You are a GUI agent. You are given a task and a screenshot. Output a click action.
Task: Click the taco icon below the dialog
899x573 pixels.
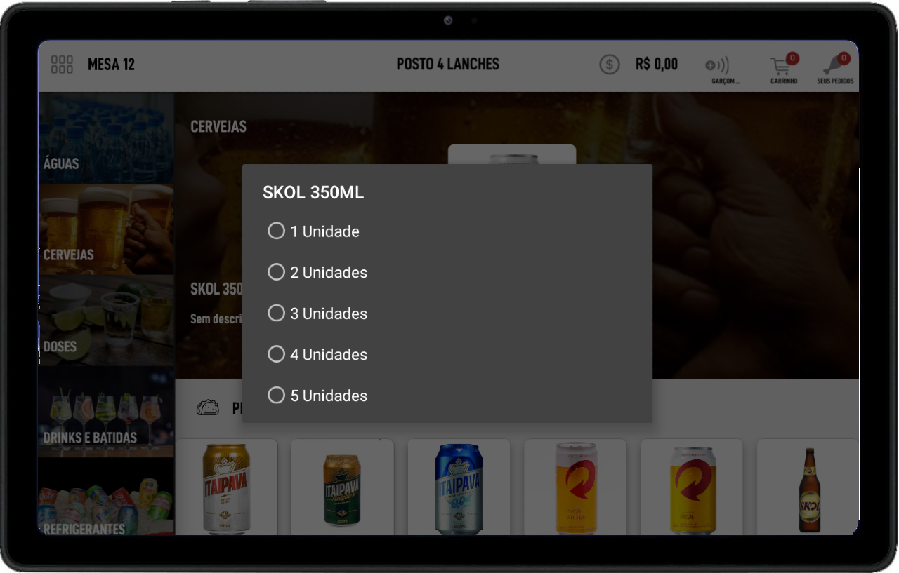click(x=208, y=407)
